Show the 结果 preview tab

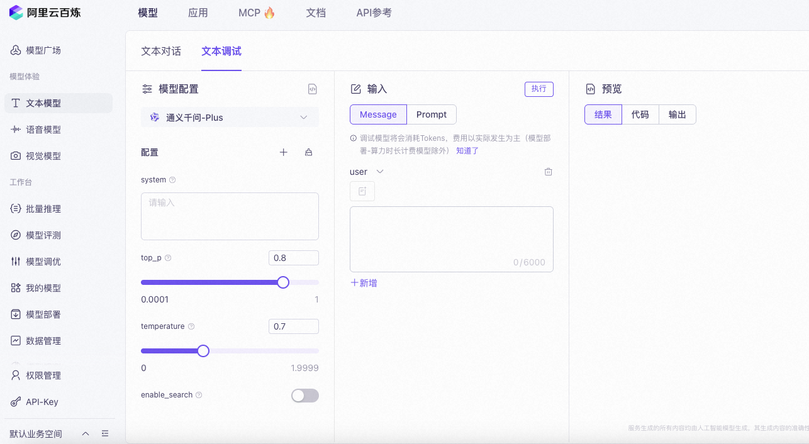coord(603,114)
